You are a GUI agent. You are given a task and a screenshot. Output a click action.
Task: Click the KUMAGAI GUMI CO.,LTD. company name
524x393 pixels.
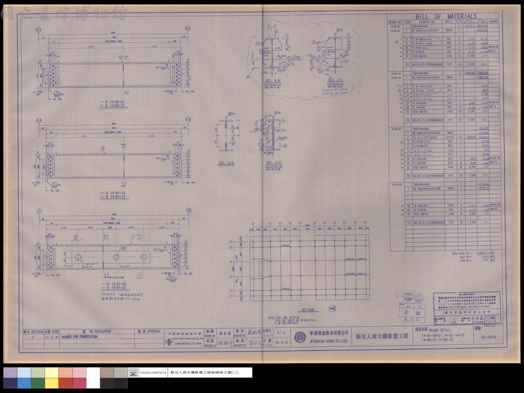click(329, 341)
